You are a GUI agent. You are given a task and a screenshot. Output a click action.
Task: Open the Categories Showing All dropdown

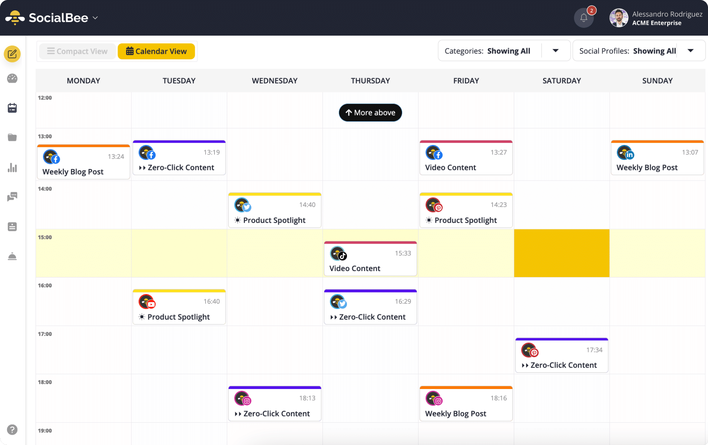pos(555,50)
